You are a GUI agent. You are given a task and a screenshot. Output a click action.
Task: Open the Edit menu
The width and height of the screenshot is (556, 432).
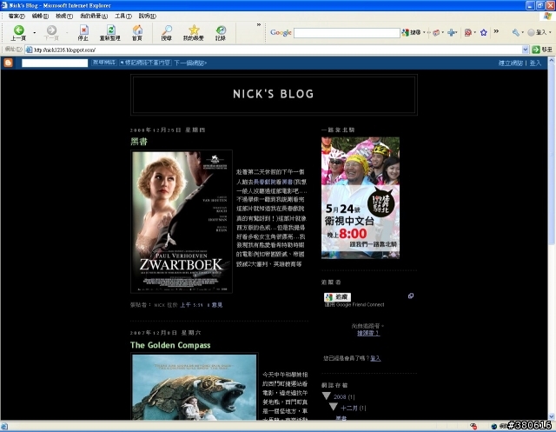click(40, 16)
